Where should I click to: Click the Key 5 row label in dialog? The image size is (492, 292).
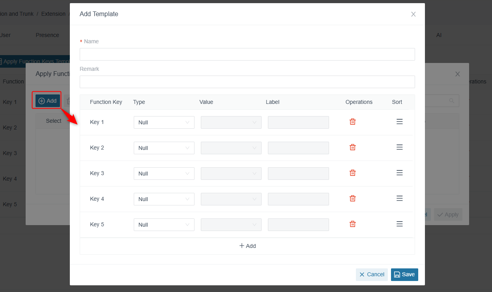coord(97,224)
